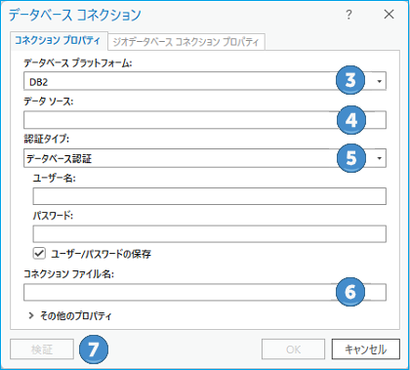The width and height of the screenshot is (410, 370).
Task: Open the 認証タイプ dropdown arrow
Action: pos(379,158)
